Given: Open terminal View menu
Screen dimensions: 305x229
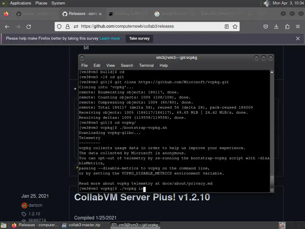Looking at the screenshot, I should [111, 65].
